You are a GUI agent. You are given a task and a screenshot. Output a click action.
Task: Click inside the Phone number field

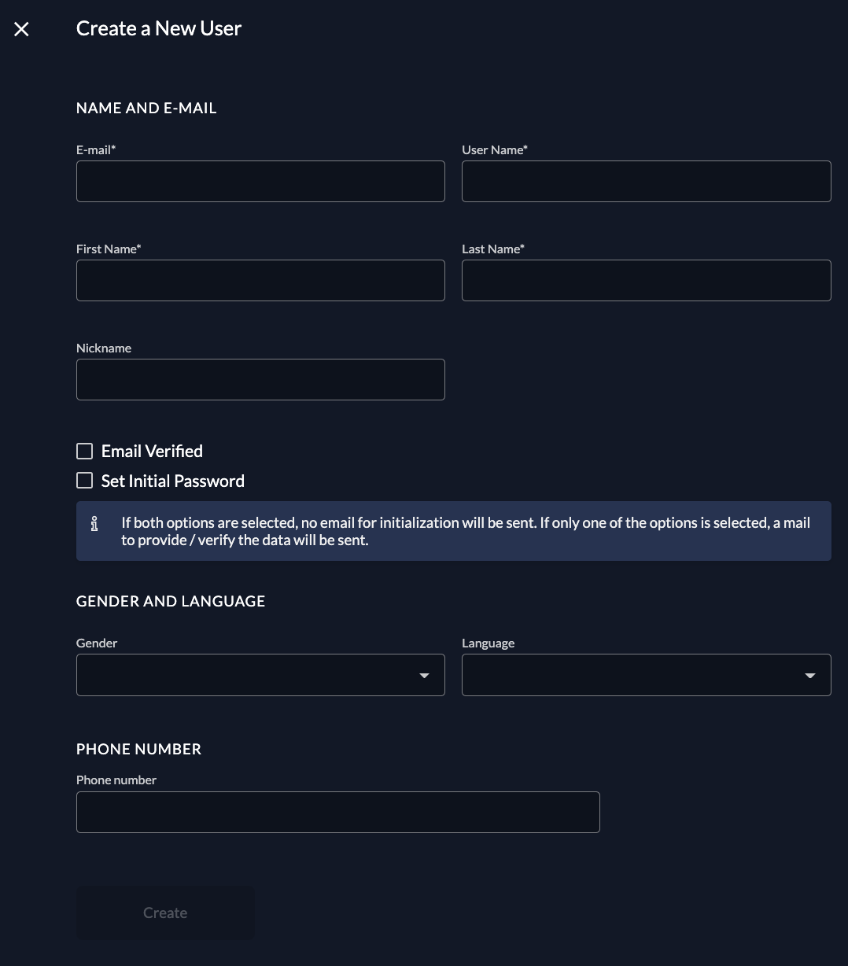coord(337,813)
